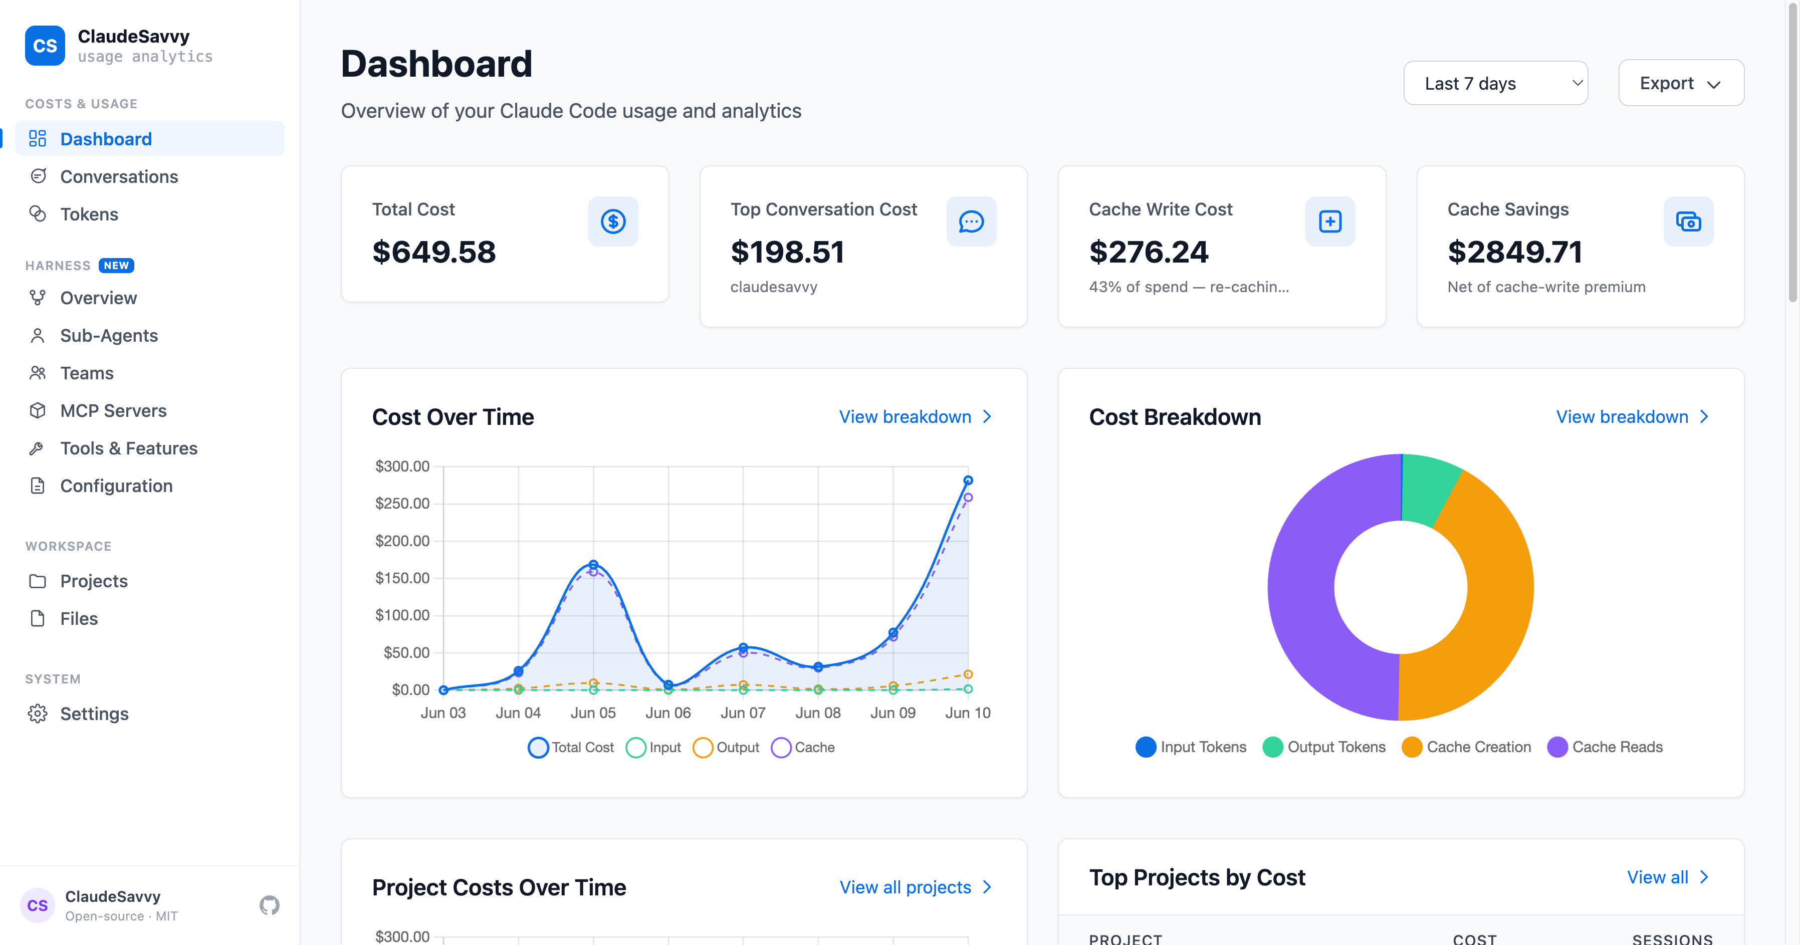The width and height of the screenshot is (1800, 945).
Task: Click chevron next to Cost Breakdown link
Action: click(1704, 417)
